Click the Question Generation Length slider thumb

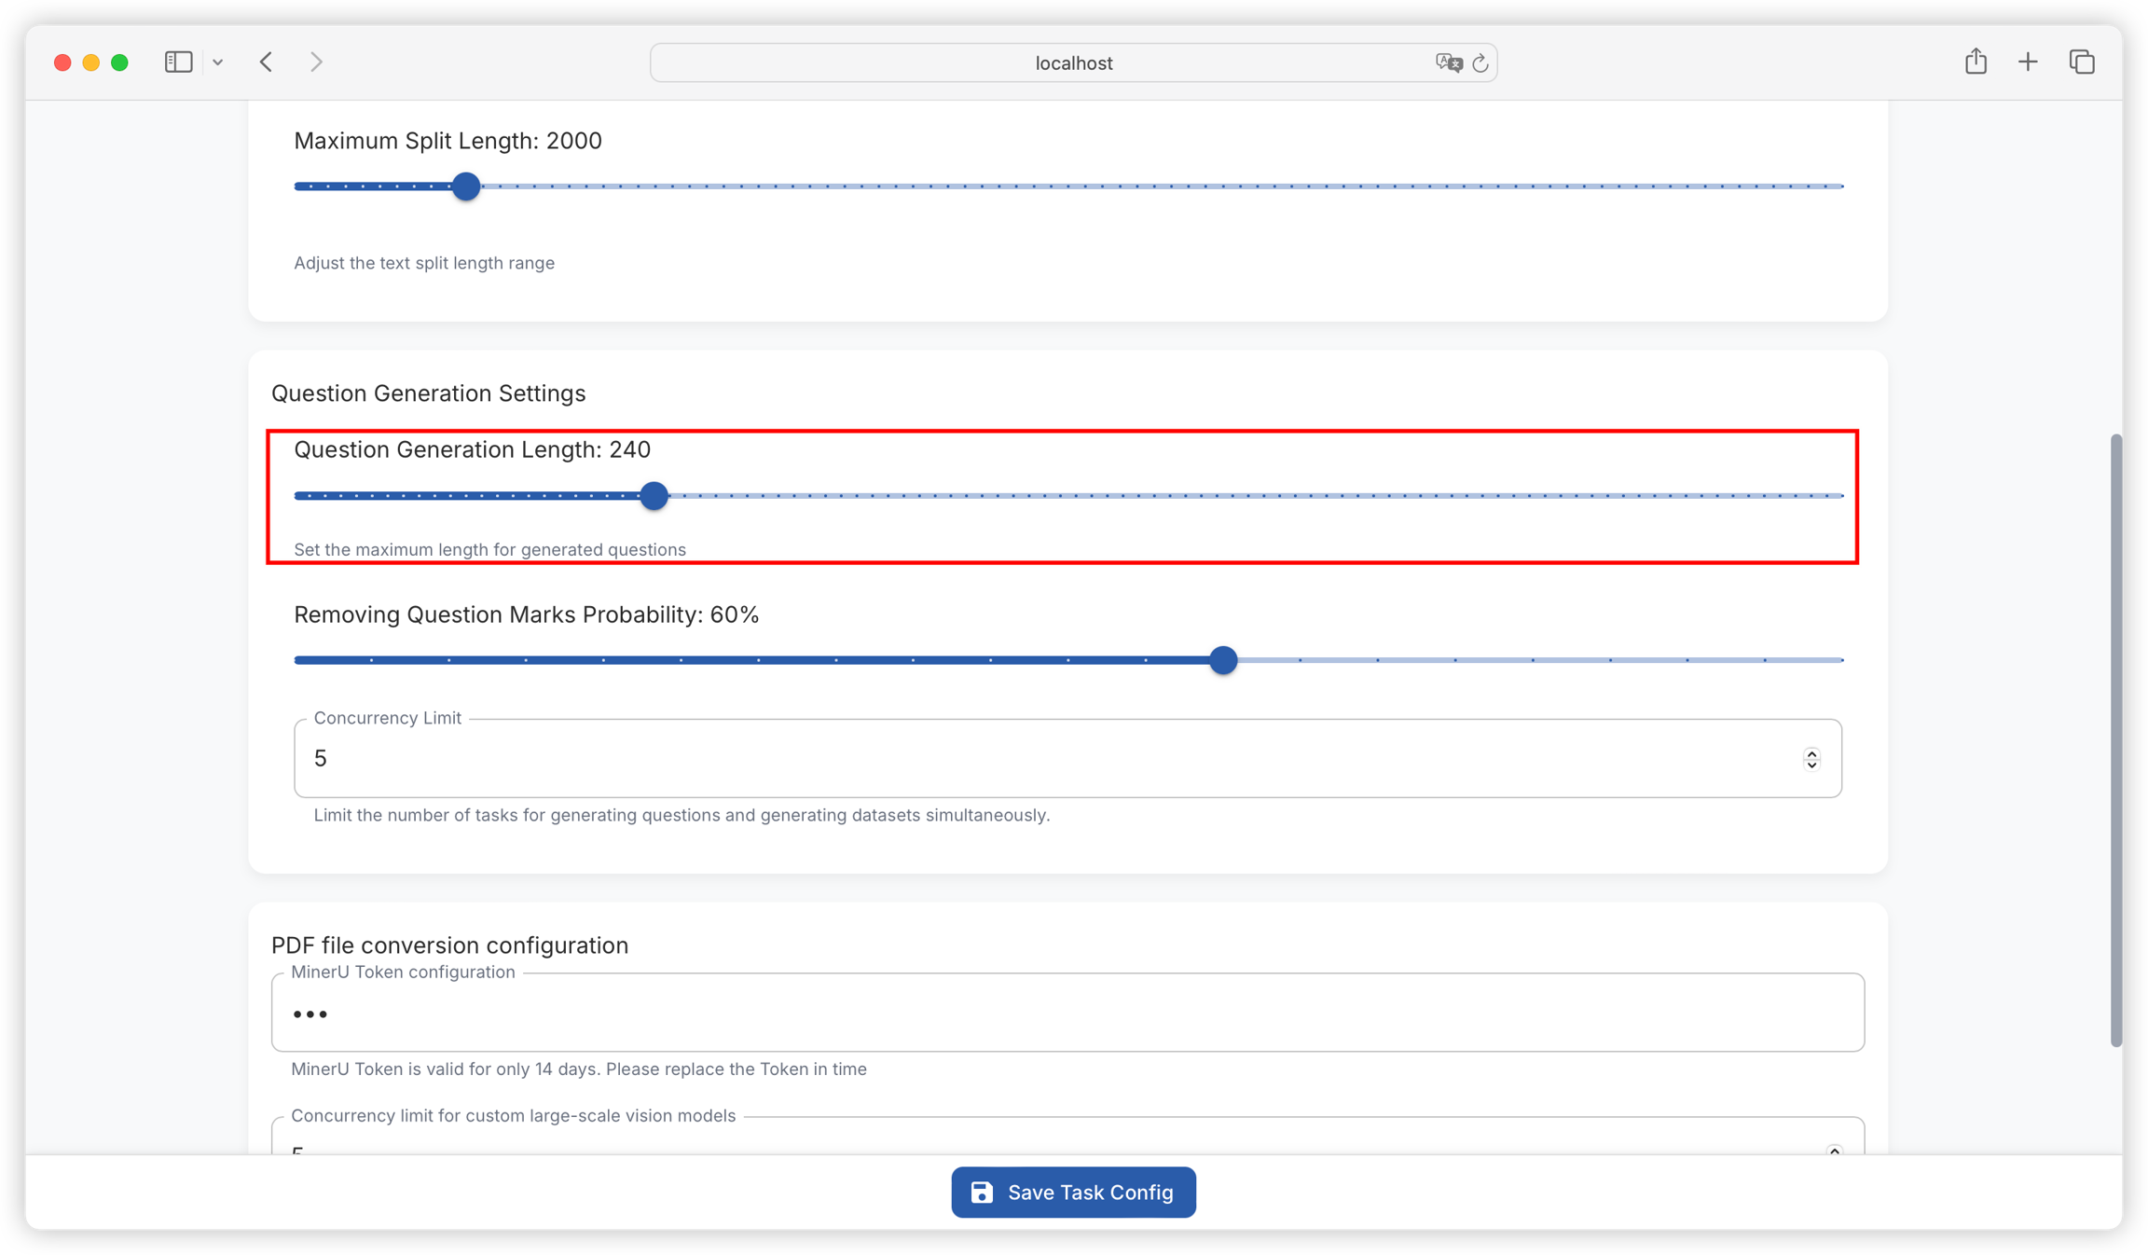pos(654,496)
